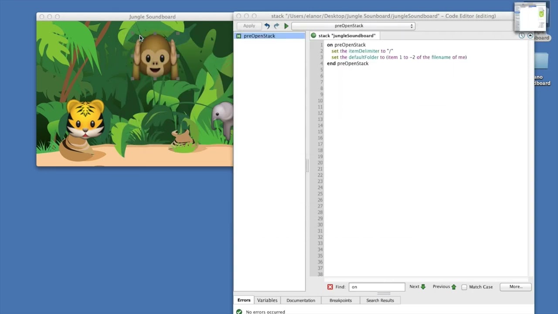Find Previous occurrence
This screenshot has width=558, height=314.
pos(444,287)
